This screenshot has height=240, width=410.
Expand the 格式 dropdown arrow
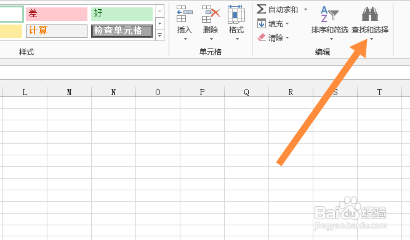pos(237,39)
